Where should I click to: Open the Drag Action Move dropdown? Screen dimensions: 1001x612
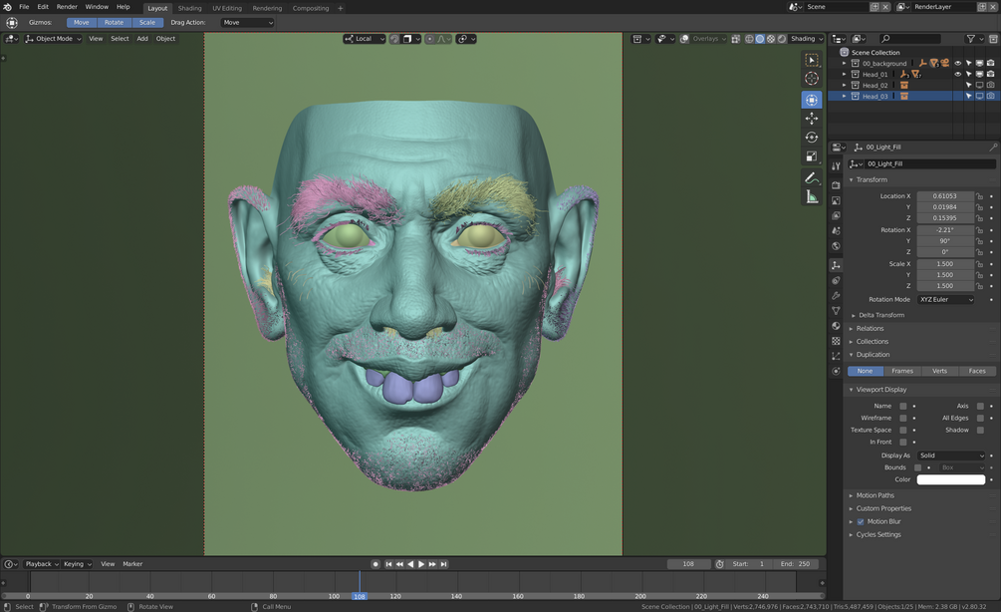point(247,22)
